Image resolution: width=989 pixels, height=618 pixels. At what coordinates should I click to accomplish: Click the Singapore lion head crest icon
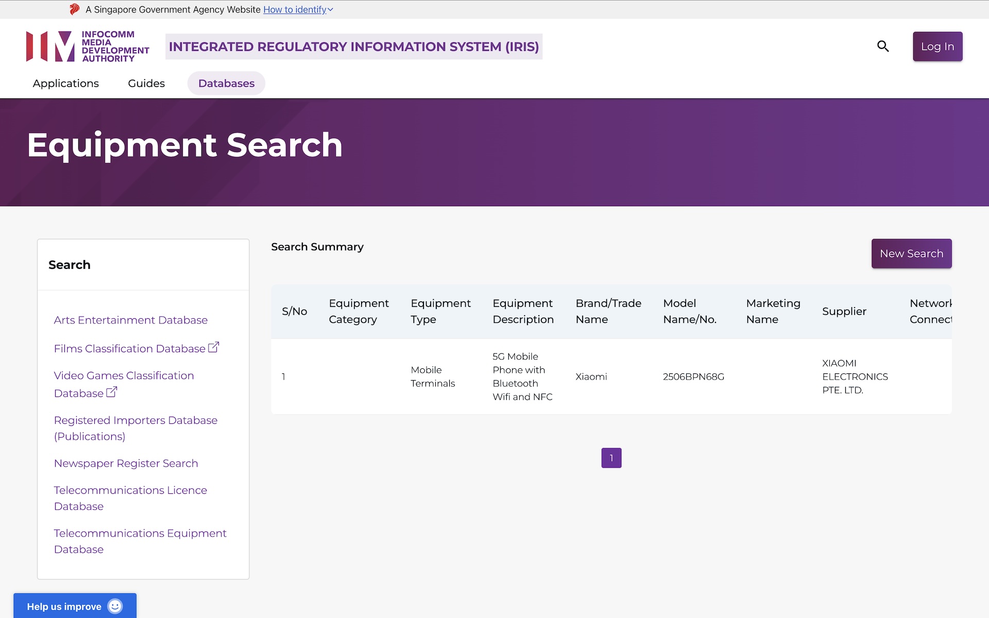pyautogui.click(x=75, y=9)
